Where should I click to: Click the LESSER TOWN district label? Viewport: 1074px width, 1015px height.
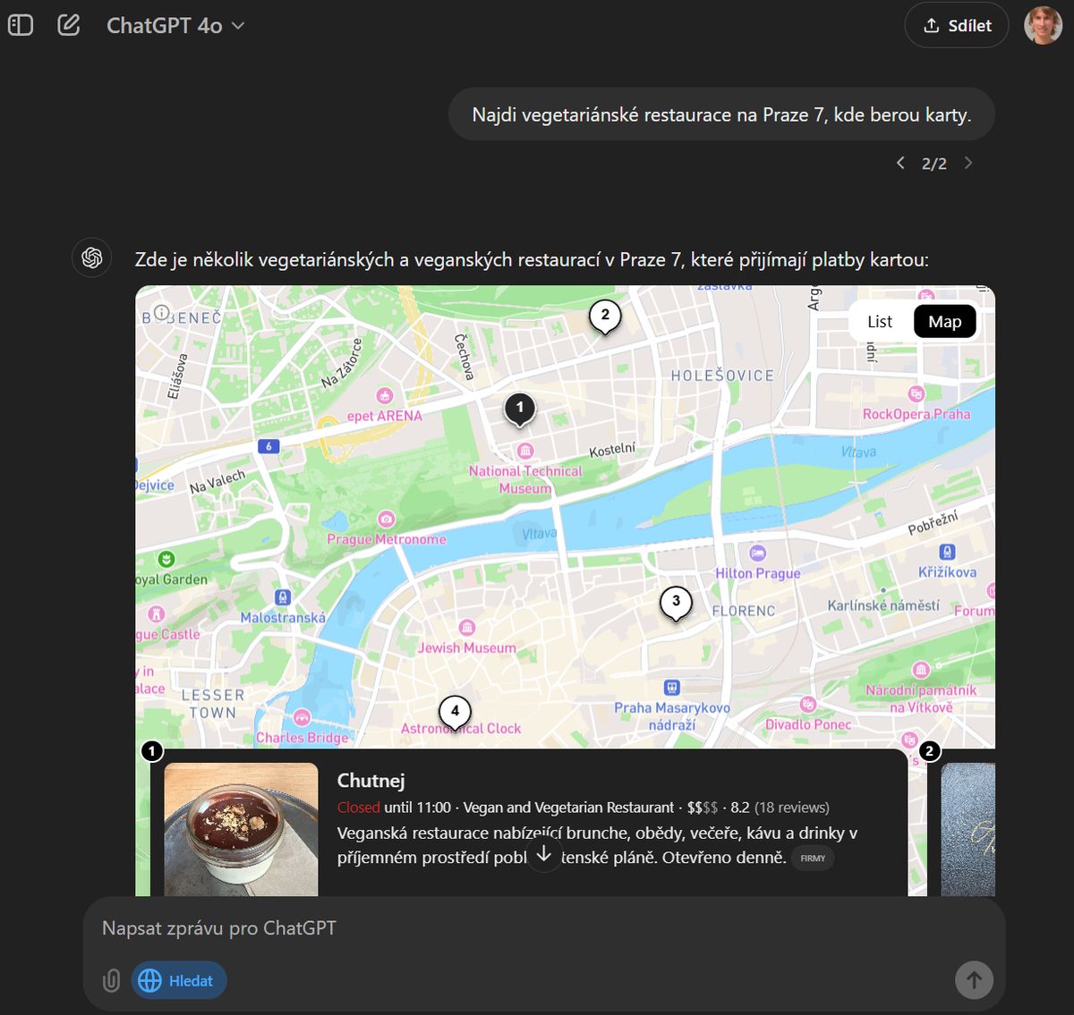tap(213, 704)
